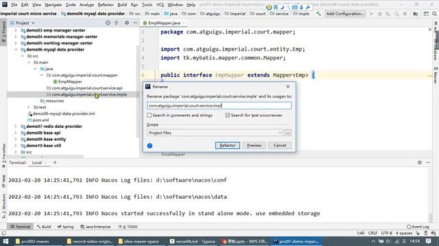Open the TODO tool window

128,227
